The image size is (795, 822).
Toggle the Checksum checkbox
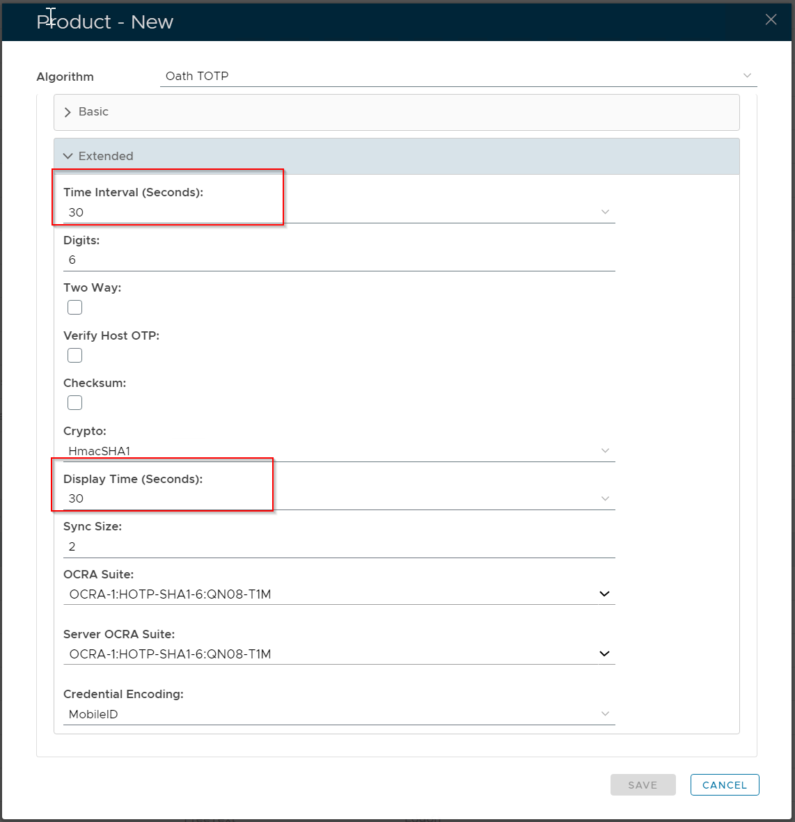pyautogui.click(x=75, y=403)
